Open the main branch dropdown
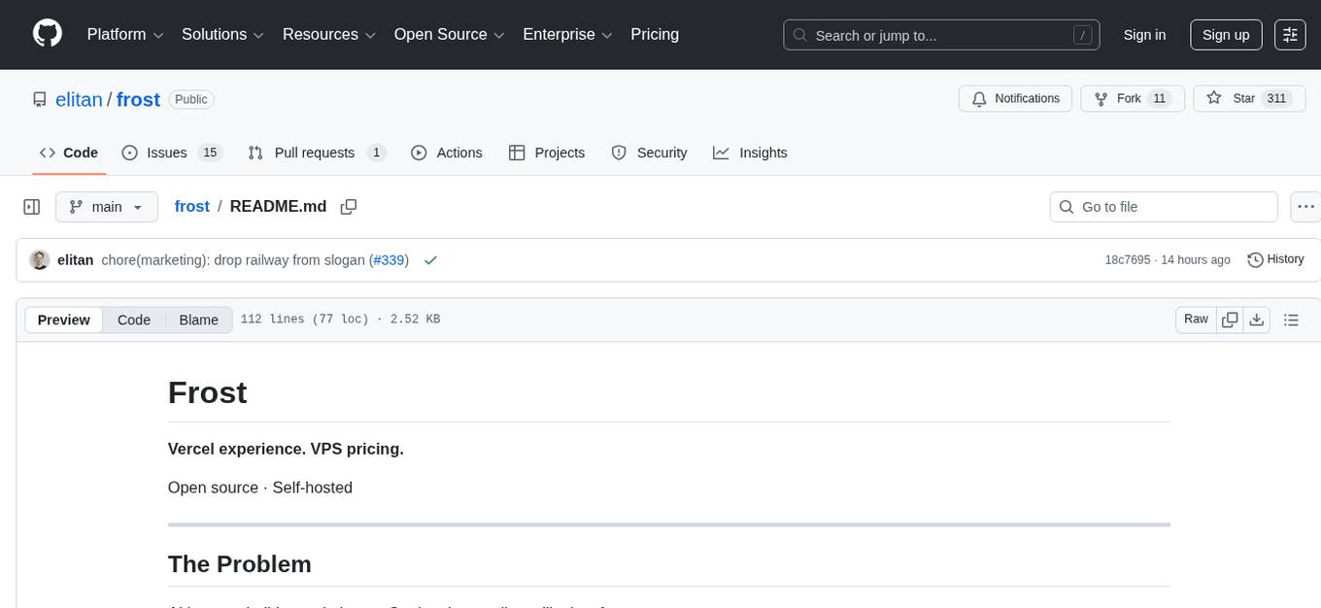This screenshot has height=608, width=1321. click(106, 207)
